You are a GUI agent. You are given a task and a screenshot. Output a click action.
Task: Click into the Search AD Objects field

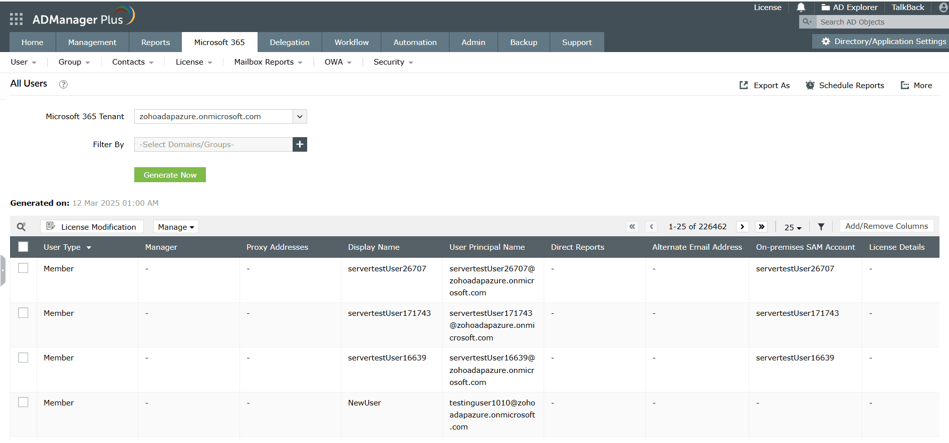pyautogui.click(x=883, y=22)
